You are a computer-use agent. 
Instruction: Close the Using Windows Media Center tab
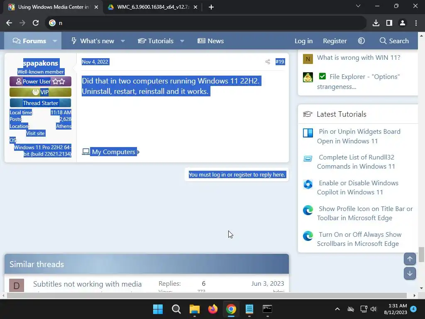pos(96,7)
